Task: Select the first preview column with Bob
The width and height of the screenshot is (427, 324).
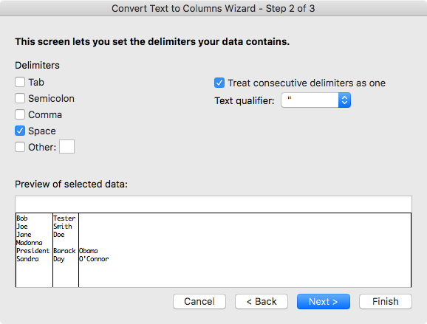Action: [x=34, y=250]
